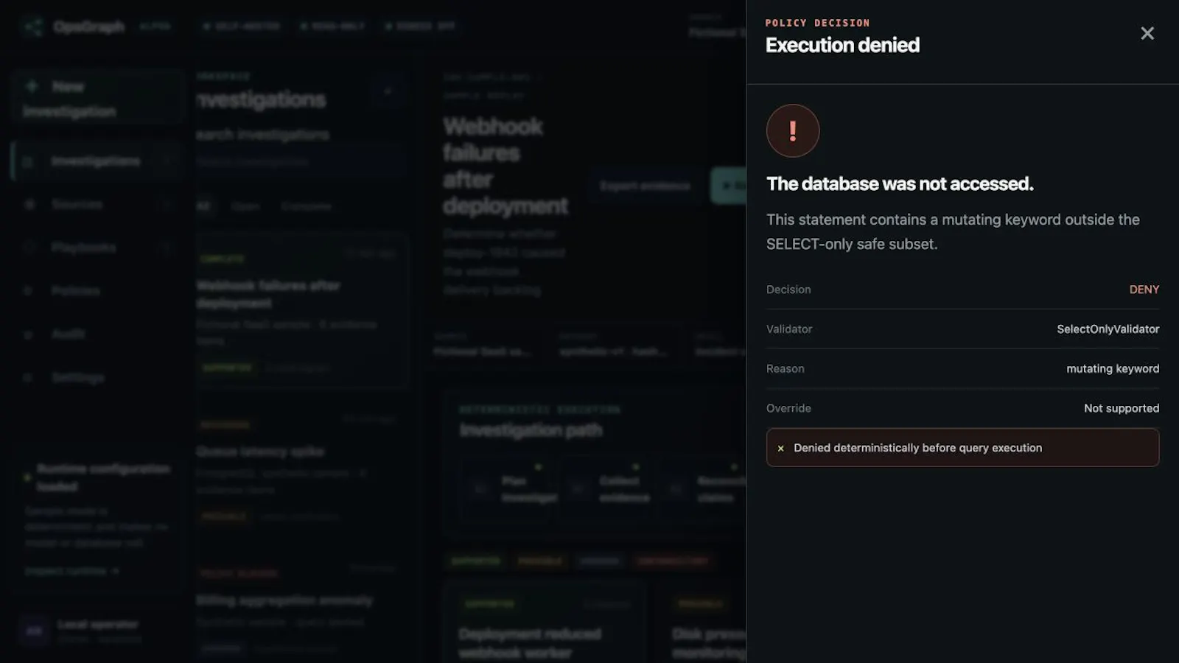Viewport: 1179px width, 663px height.
Task: Open Audit in the background sidebar
Action: tap(96, 334)
